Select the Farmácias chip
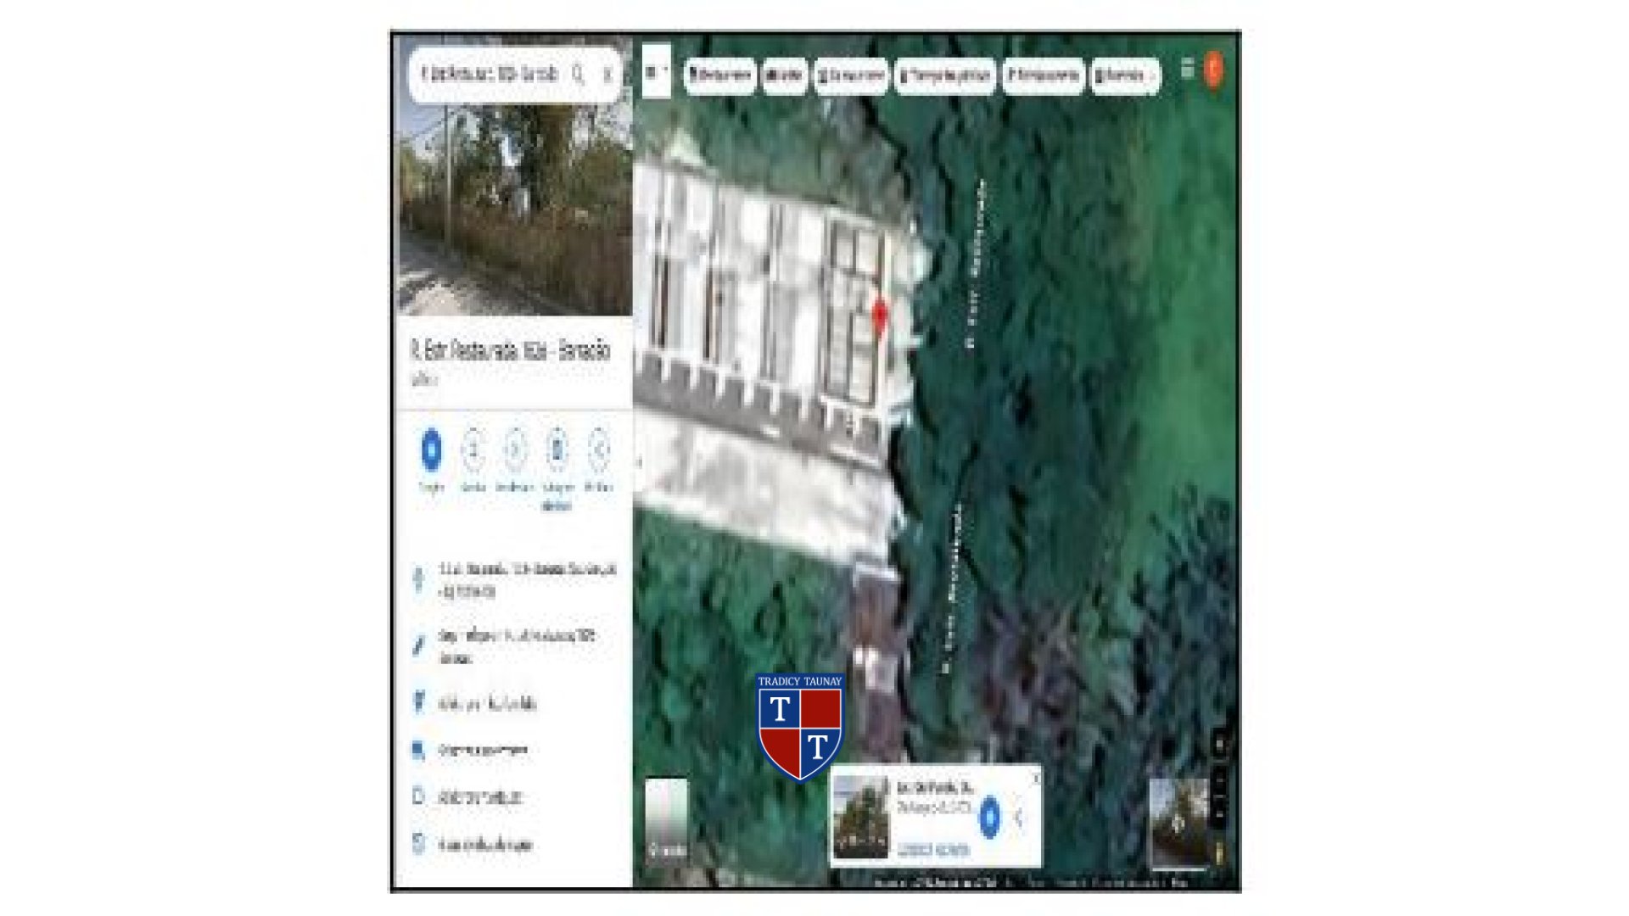Viewport: 1629px width, 916px height. click(1120, 75)
